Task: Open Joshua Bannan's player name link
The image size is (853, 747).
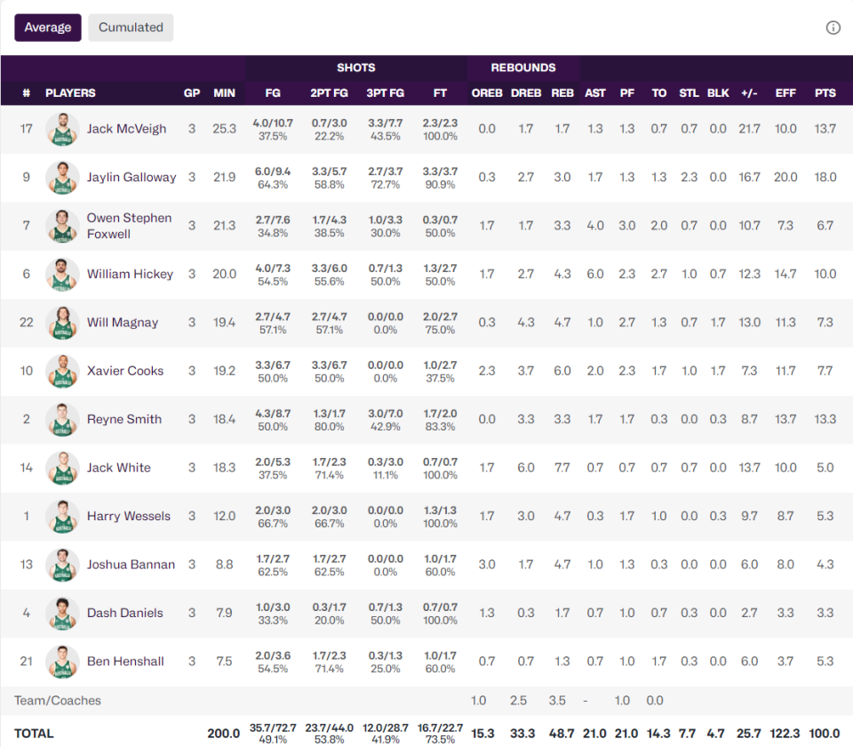Action: 132,565
